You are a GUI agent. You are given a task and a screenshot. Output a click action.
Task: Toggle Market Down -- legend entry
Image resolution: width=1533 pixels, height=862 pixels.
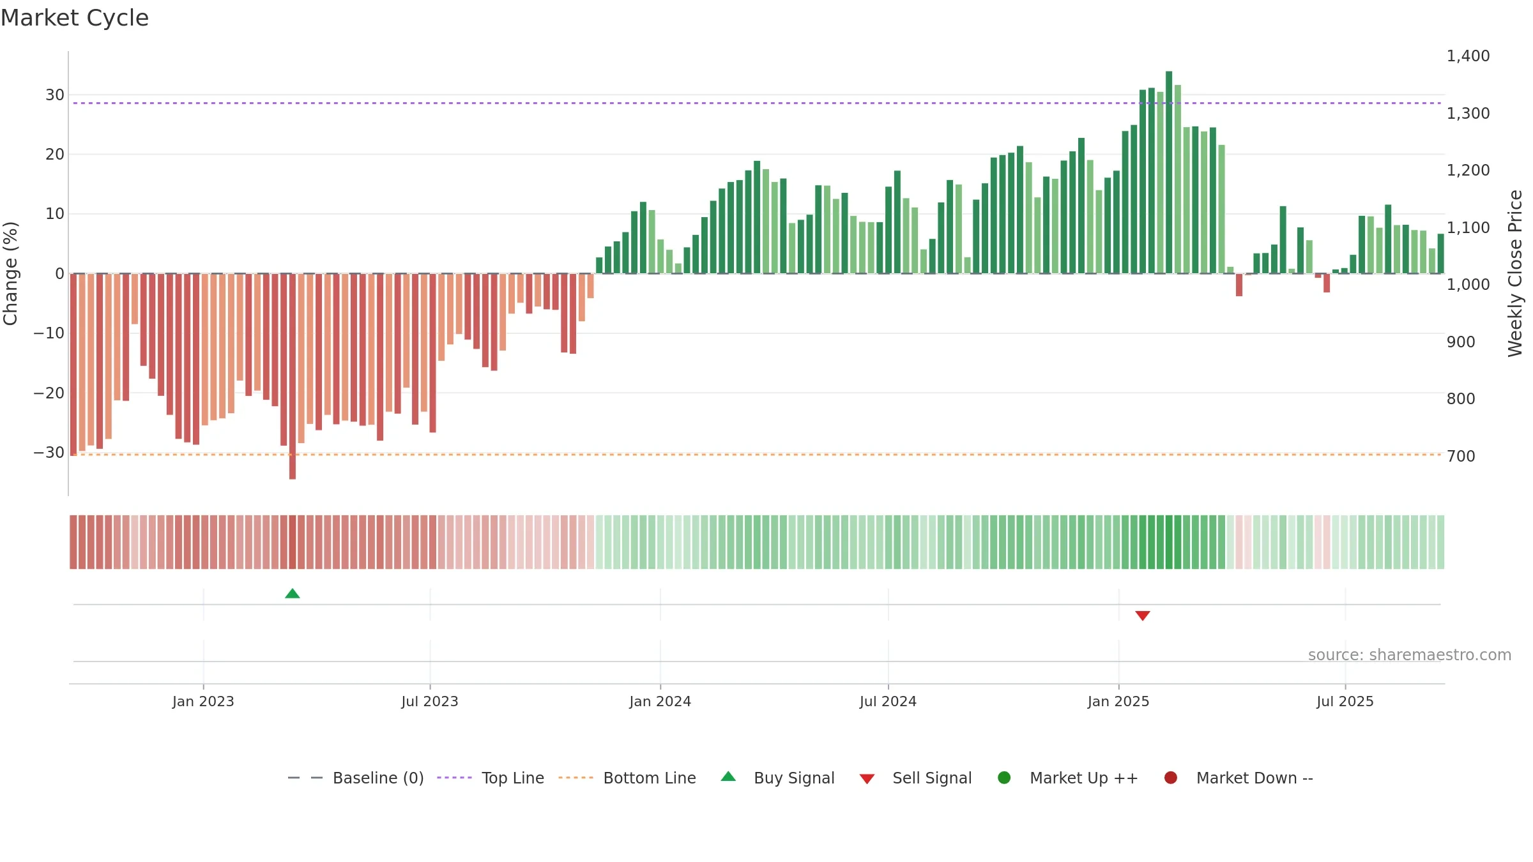1239,778
